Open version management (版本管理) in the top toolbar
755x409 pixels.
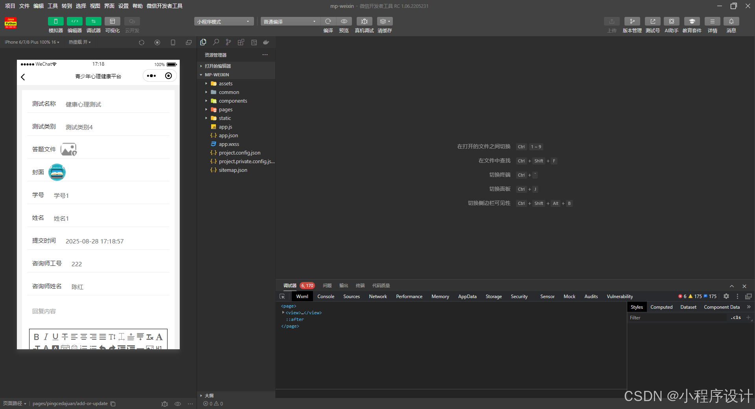coord(632,21)
